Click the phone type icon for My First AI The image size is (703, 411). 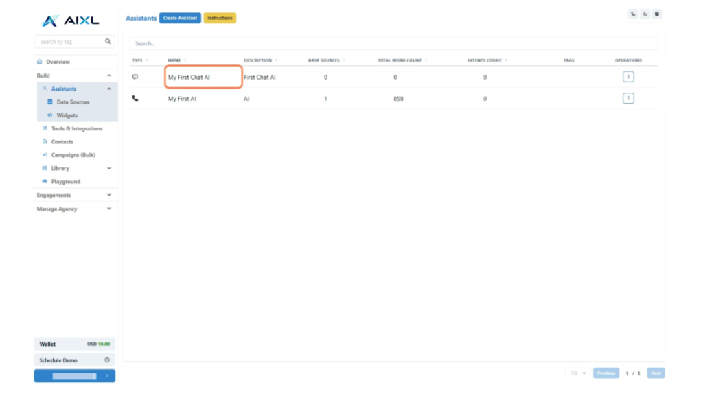[x=135, y=99]
